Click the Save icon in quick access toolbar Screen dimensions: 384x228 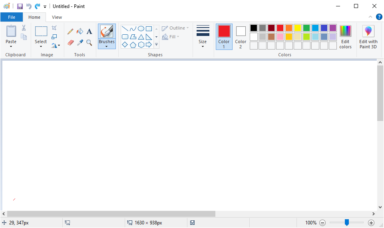[20, 6]
